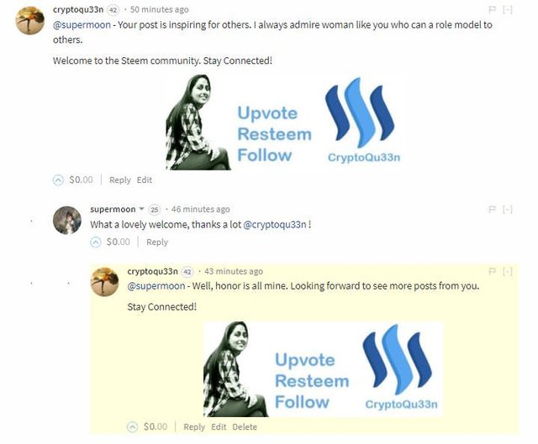Click Edit under the first comment
The image size is (538, 444).
(145, 180)
